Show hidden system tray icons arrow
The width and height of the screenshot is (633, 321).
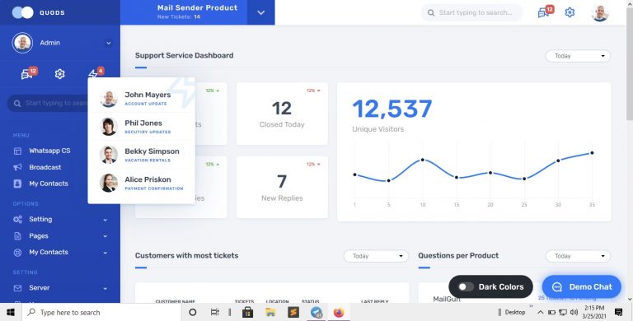541,312
